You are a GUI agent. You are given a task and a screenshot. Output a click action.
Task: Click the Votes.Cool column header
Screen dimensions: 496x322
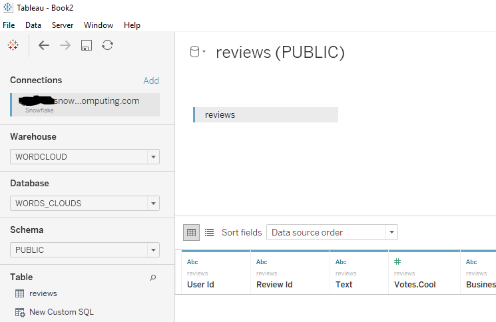[415, 284]
